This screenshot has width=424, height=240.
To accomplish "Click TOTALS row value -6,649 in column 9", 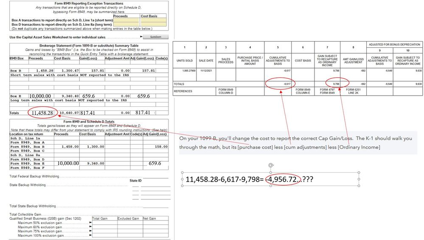I will (x=389, y=84).
